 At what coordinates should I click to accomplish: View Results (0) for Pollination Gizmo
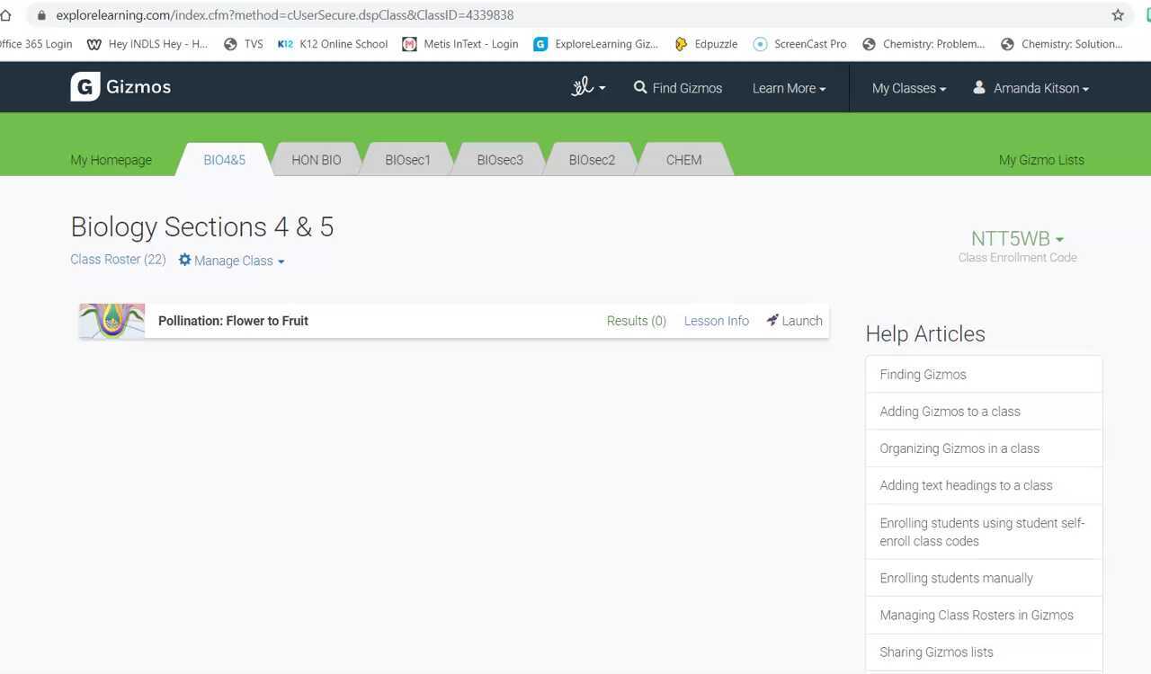tap(637, 321)
